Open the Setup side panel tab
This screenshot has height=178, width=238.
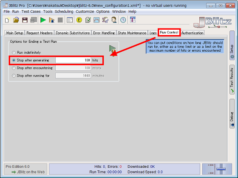(232, 45)
